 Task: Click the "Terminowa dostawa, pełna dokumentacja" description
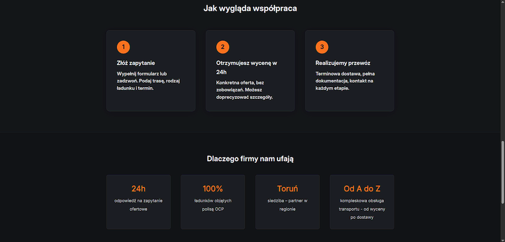[x=345, y=81]
